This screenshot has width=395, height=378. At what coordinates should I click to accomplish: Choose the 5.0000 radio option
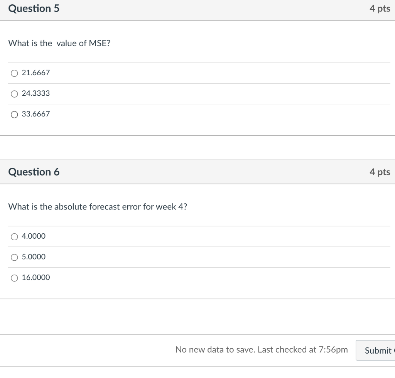tap(14, 257)
